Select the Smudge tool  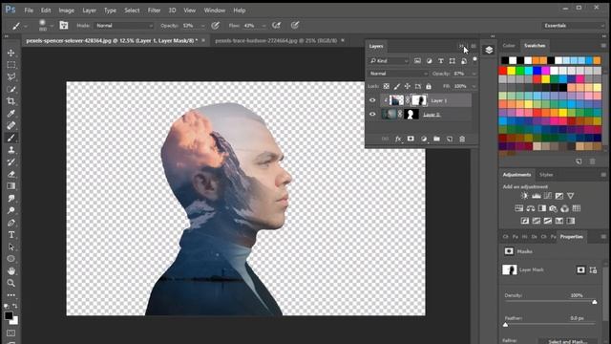(11, 199)
